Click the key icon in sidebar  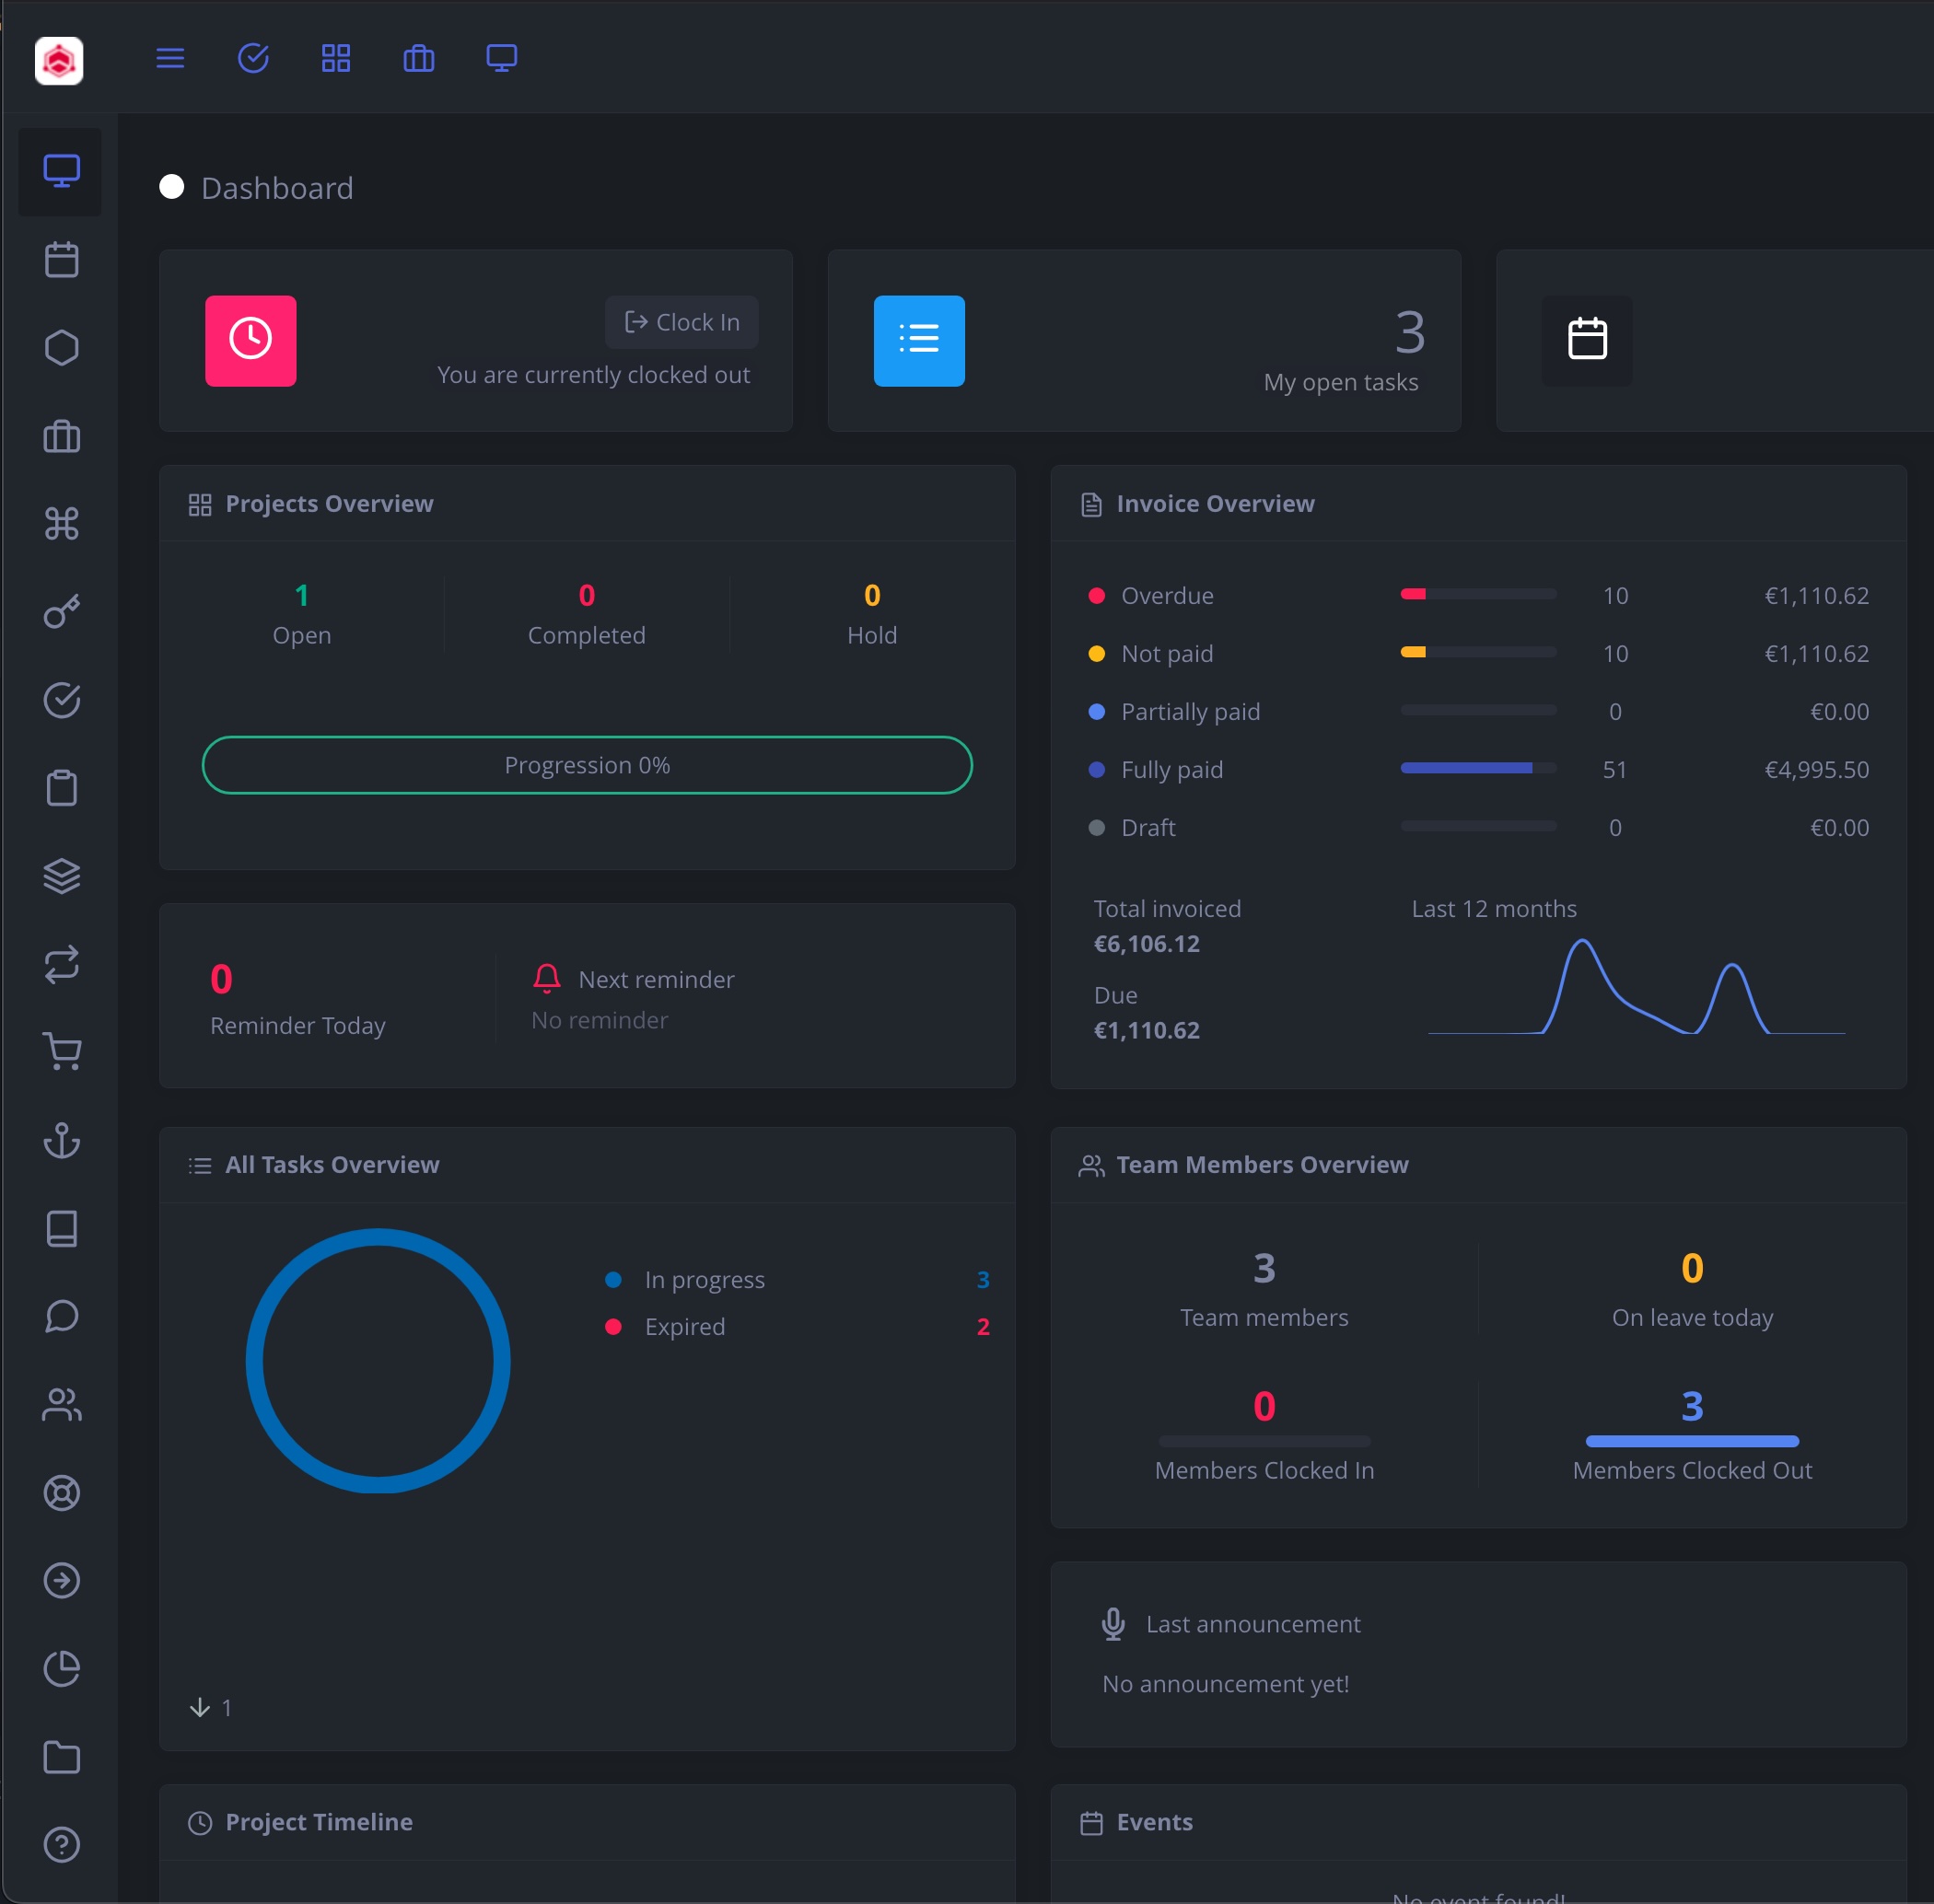(62, 612)
